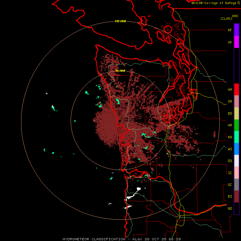Click the BD legend label
This screenshot has width=241, height=241.
tap(230, 114)
